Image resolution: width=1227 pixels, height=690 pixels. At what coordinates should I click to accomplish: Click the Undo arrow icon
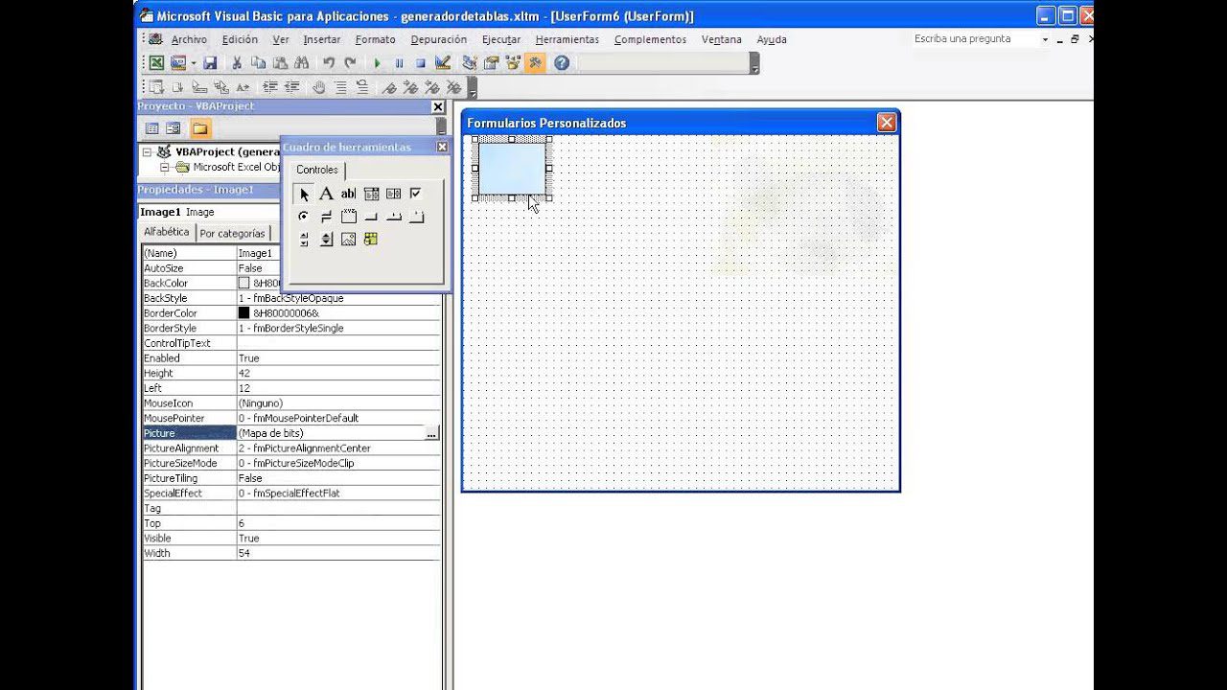click(329, 63)
